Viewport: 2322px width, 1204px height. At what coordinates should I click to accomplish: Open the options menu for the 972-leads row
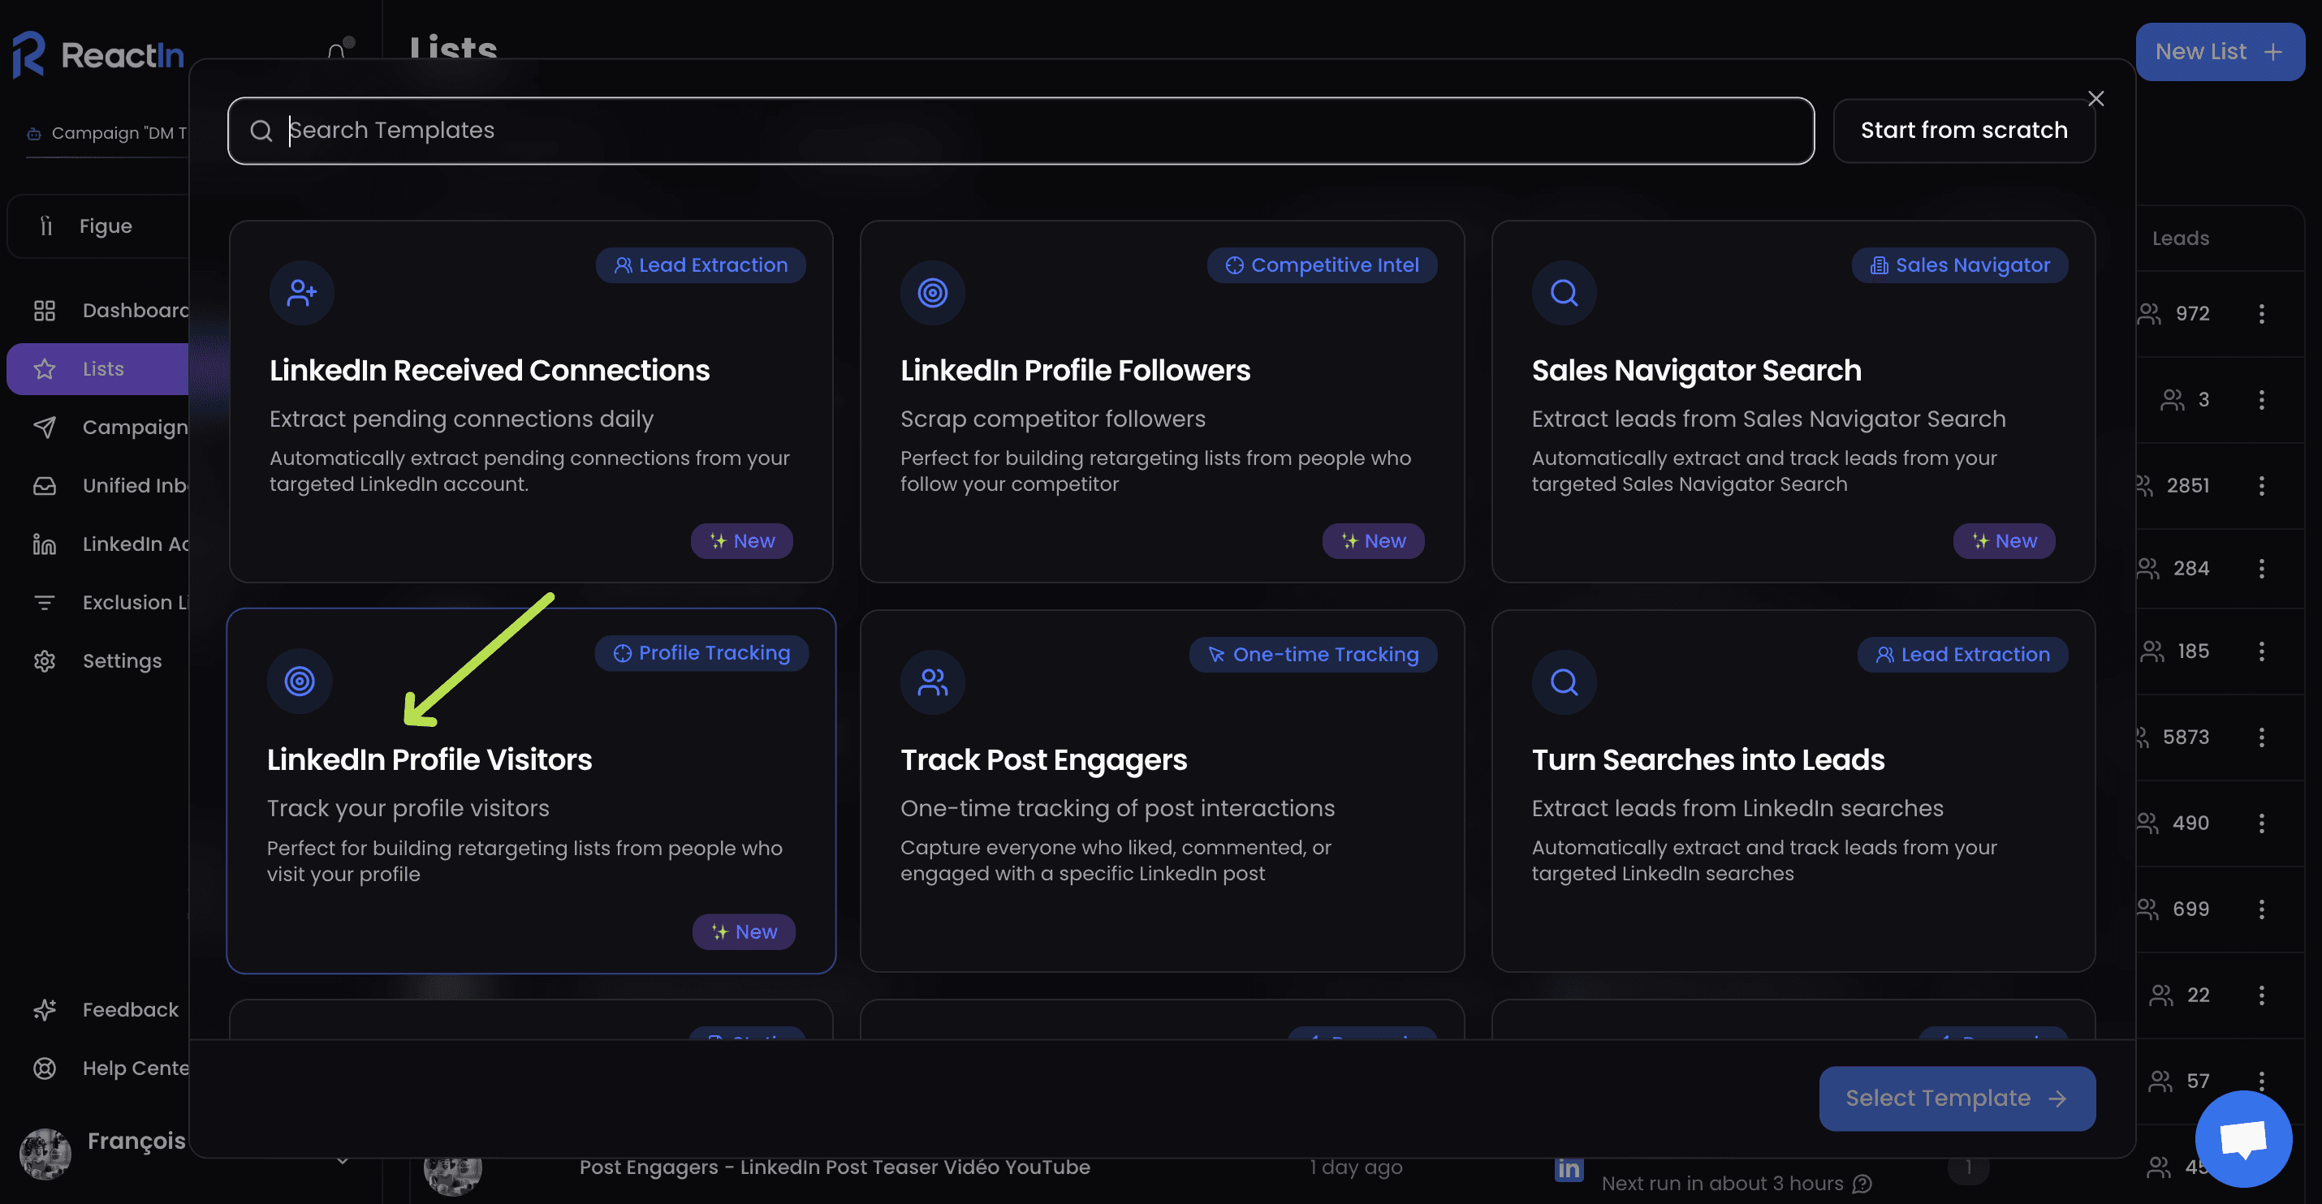click(2261, 314)
